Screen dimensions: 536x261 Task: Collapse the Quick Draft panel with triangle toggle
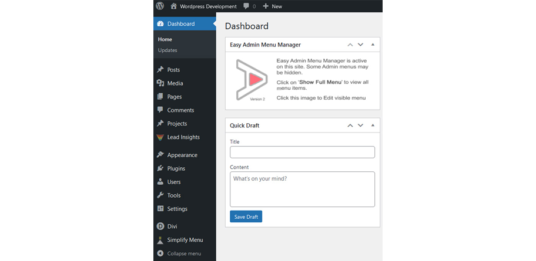click(x=373, y=125)
